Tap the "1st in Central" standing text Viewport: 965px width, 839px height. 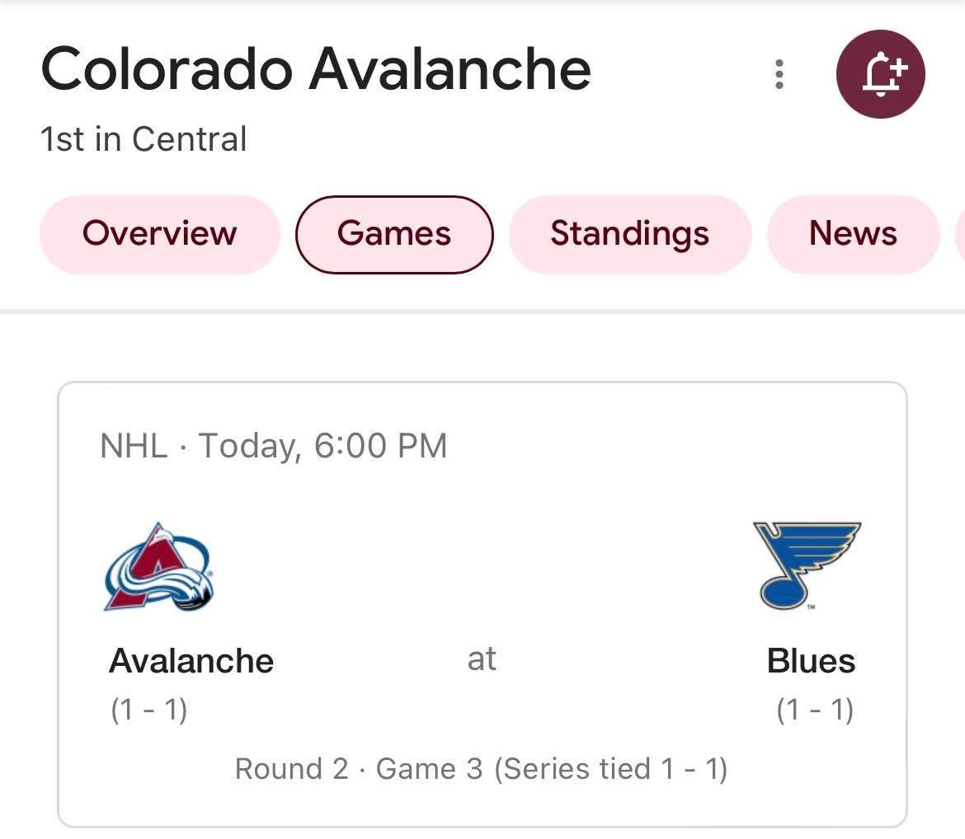tap(144, 139)
